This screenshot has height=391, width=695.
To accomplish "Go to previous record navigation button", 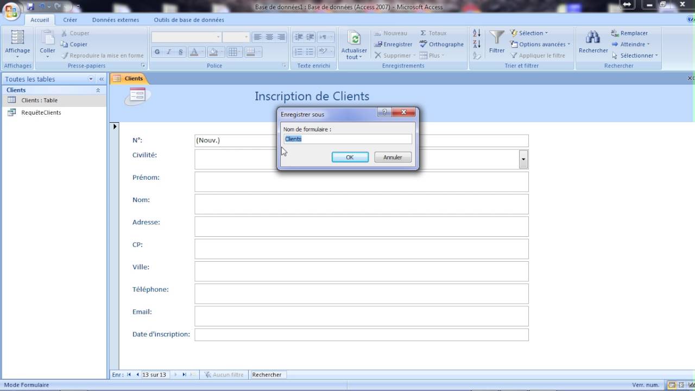I will (x=138, y=375).
